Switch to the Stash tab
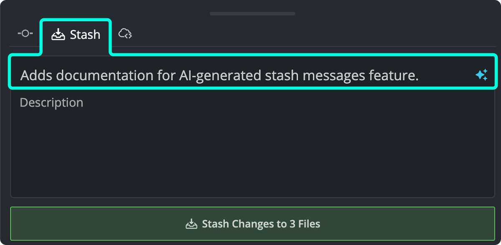 click(x=76, y=34)
